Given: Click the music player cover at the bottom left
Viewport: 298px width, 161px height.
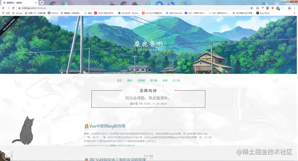Looking at the screenshot, I should [5, 156].
